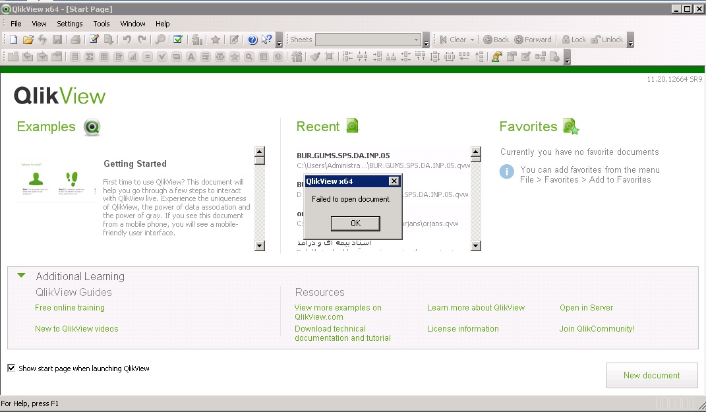Click the Lock selections padlock icon
The height and width of the screenshot is (412, 706).
pos(574,40)
